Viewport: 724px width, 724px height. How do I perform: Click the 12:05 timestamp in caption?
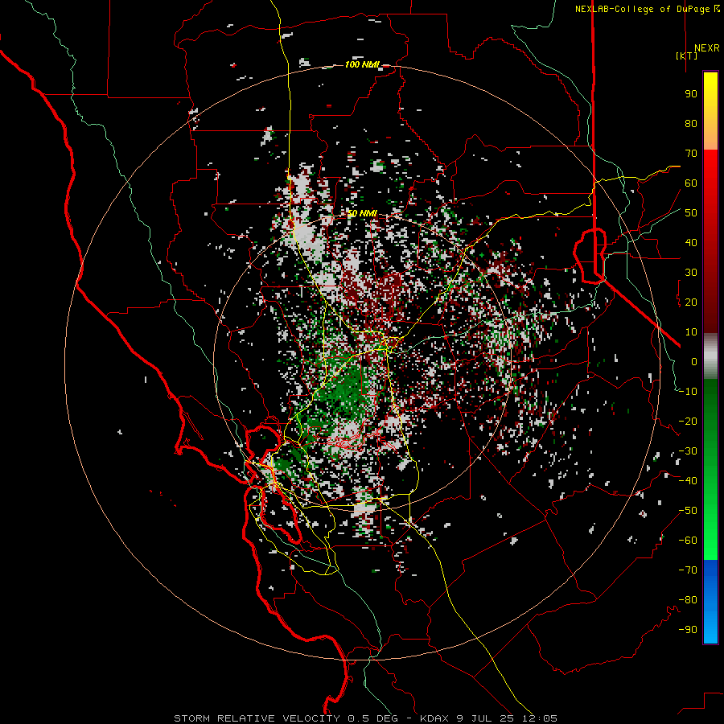point(540,718)
